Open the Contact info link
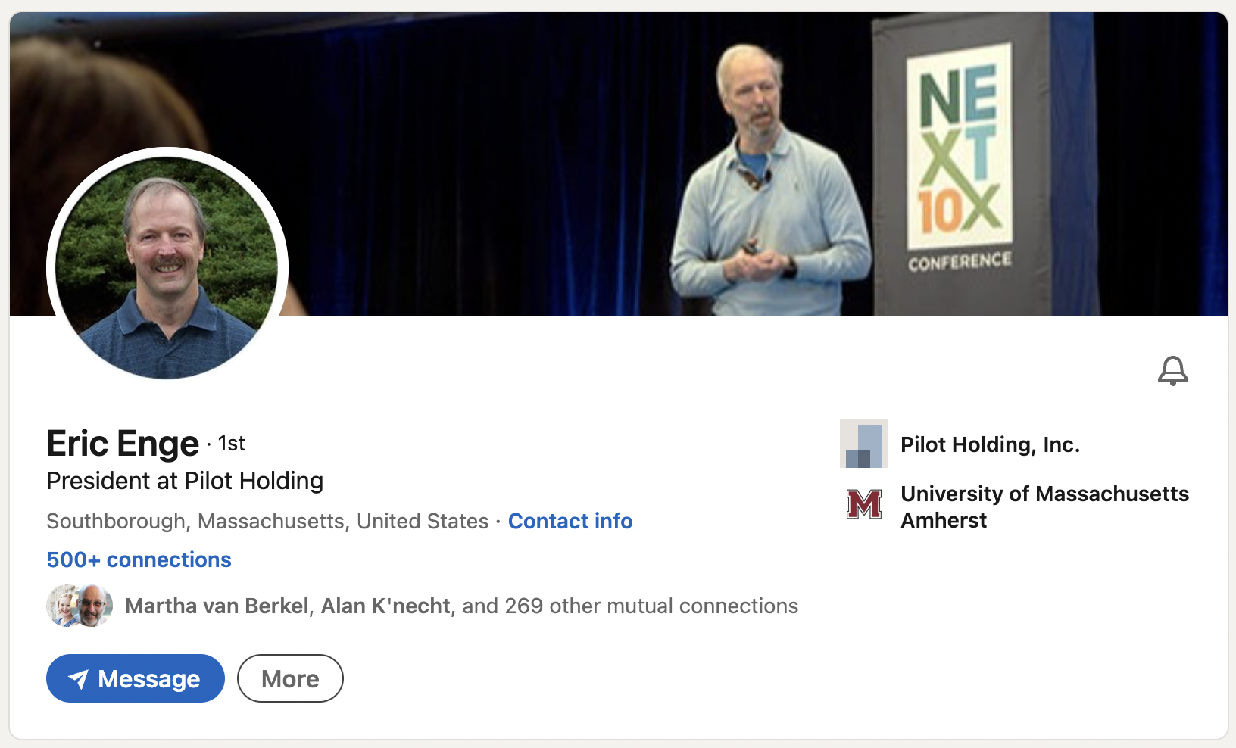 pos(570,521)
